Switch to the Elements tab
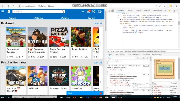Image resolution: width=180 pixels, height=101 pixels. [120, 11]
